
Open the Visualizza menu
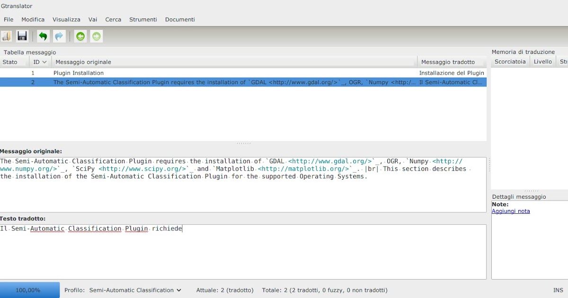66,19
